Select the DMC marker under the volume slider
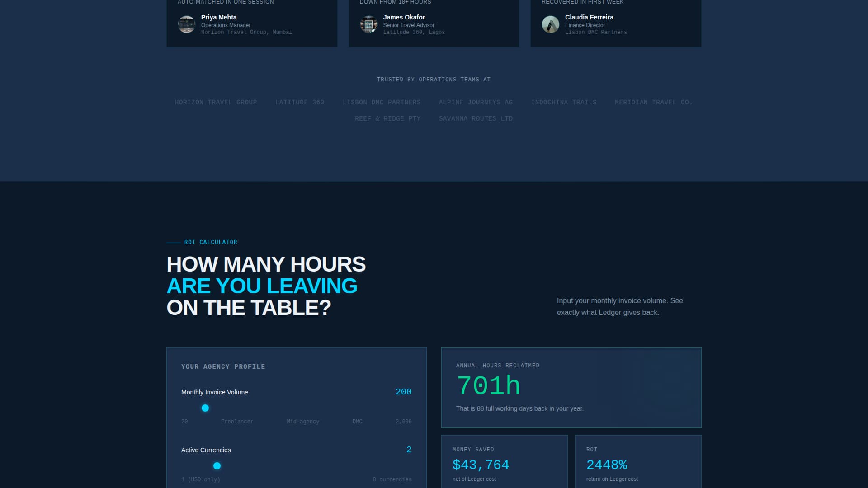Screen dimensions: 868x488 (358, 422)
